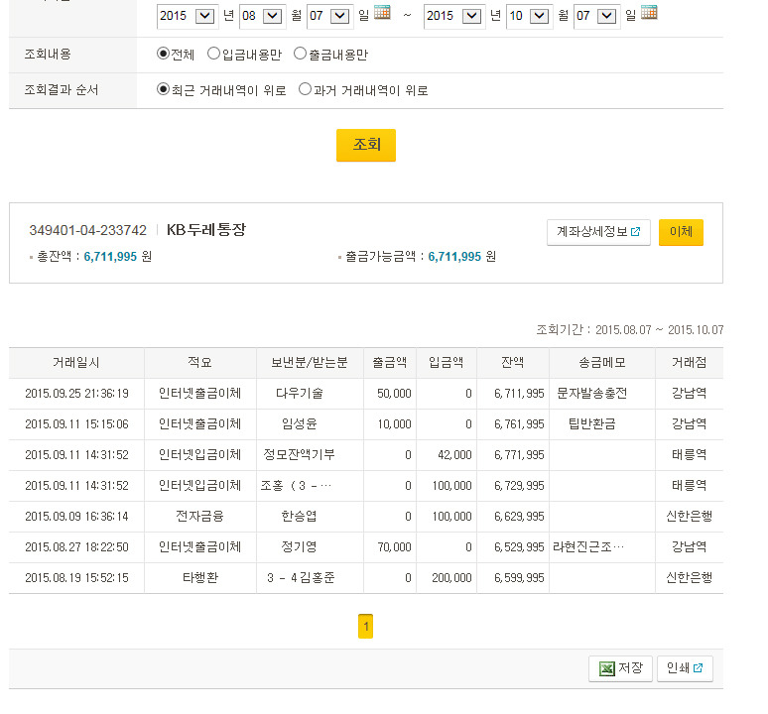Open the start date calendar picker
Viewport: 768px width, 714px height.
pos(382,13)
